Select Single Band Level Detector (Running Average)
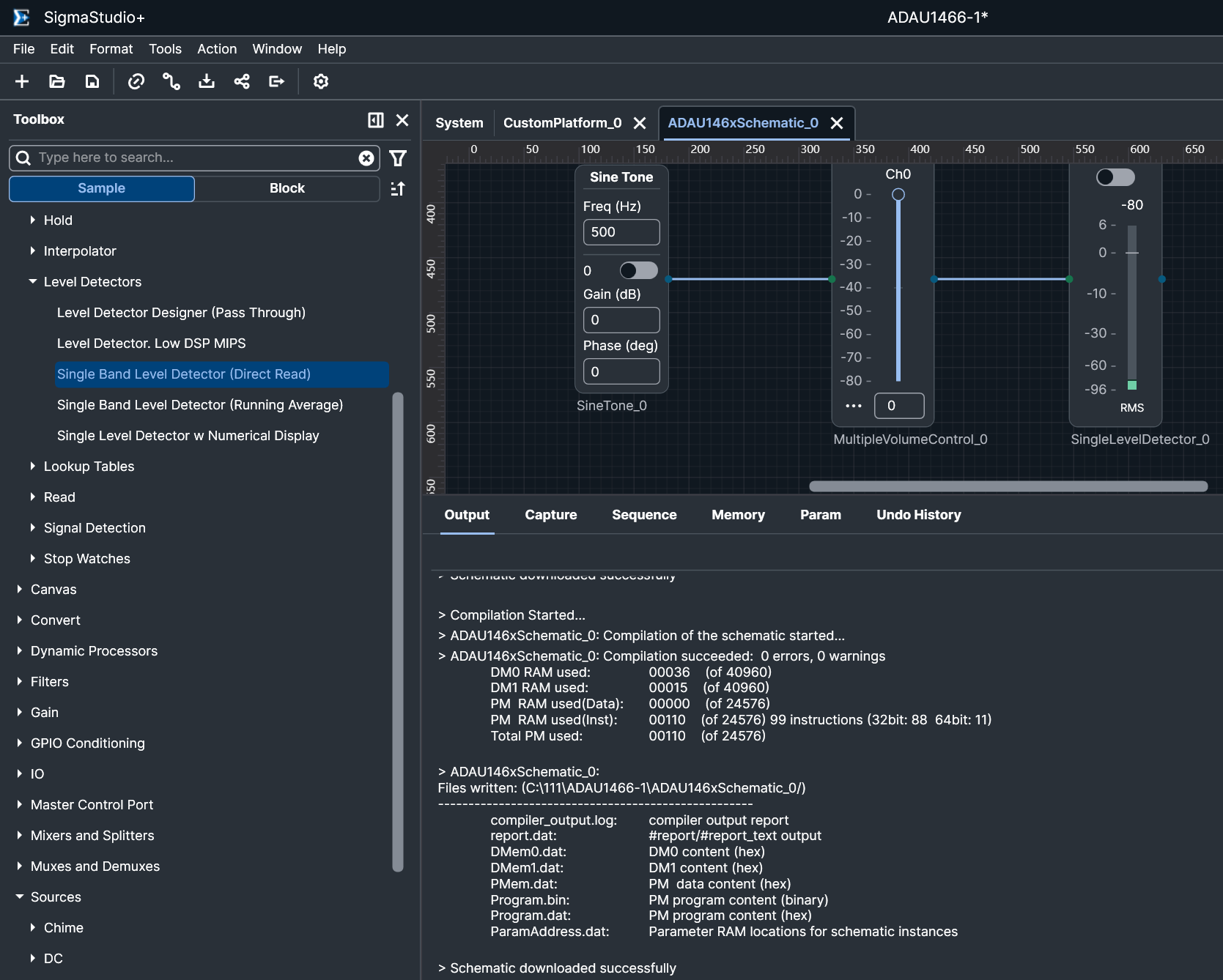Viewport: 1223px width, 980px height. tap(200, 405)
